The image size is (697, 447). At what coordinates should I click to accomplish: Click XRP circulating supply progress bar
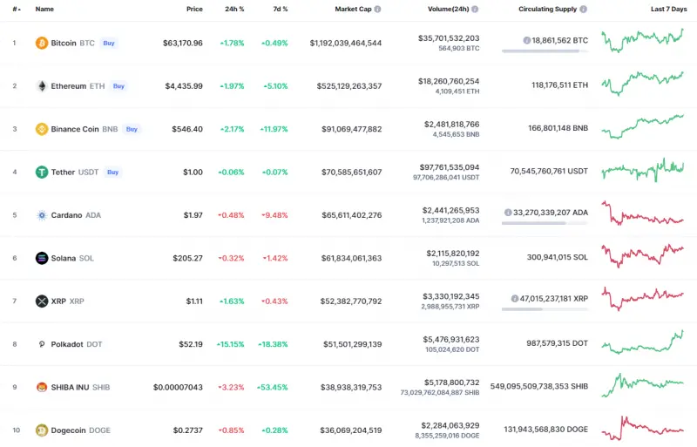(545, 309)
